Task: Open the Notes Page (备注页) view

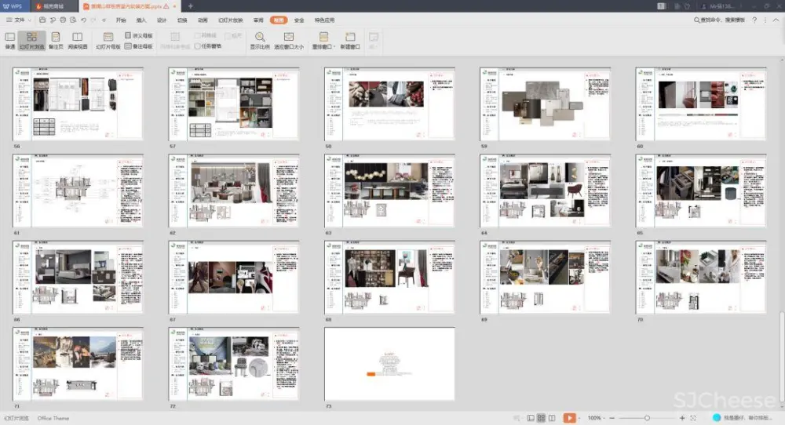Action: pyautogui.click(x=56, y=40)
